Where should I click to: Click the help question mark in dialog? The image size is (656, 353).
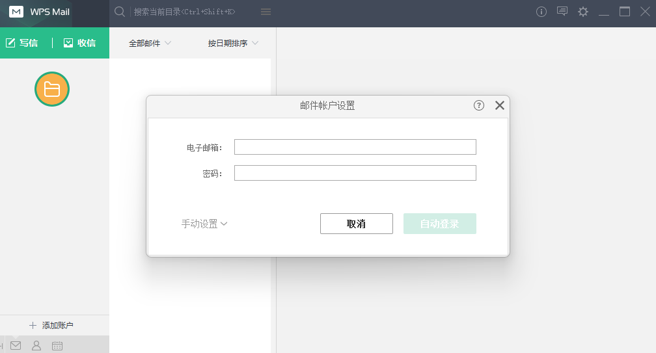tap(479, 105)
